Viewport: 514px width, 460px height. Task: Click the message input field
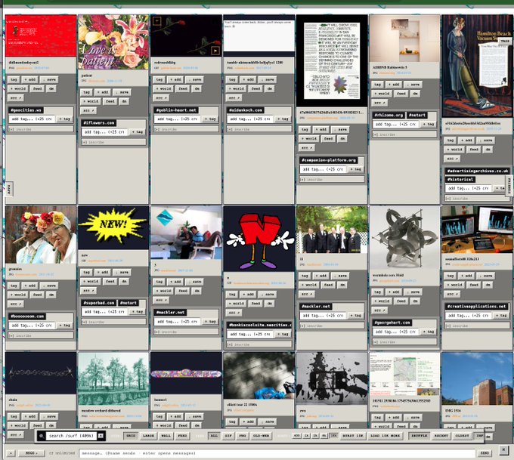pyautogui.click(x=277, y=453)
